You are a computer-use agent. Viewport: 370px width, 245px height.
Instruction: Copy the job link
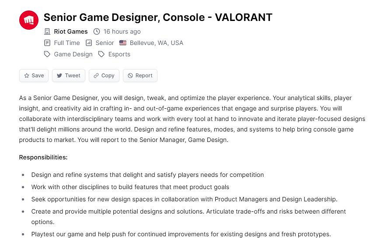(104, 76)
